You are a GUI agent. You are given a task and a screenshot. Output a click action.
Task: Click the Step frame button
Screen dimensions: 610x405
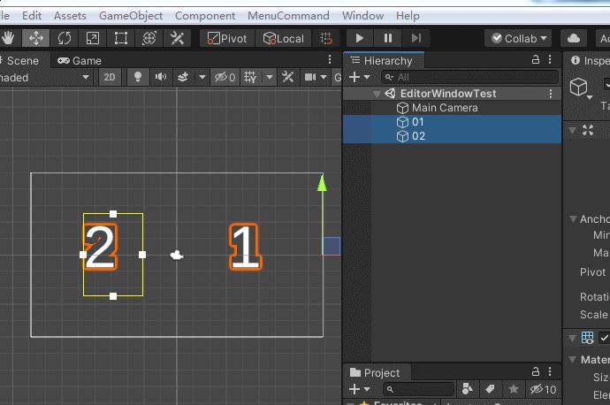416,38
